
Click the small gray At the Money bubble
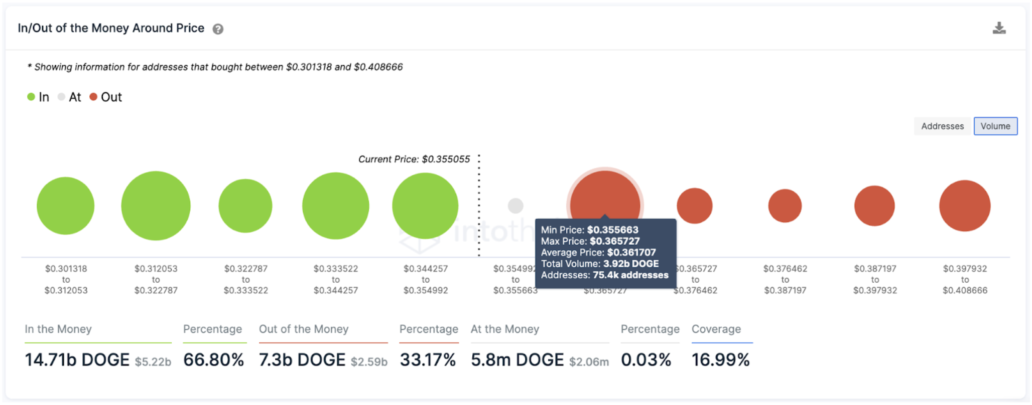click(x=515, y=206)
